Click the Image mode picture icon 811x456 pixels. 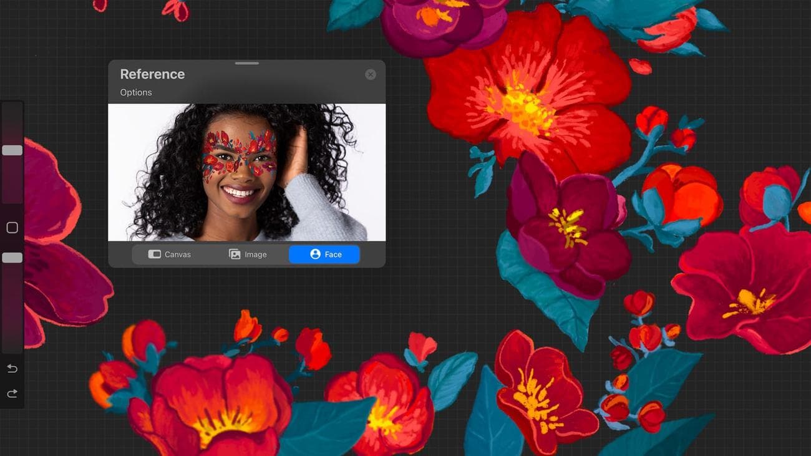coord(235,255)
